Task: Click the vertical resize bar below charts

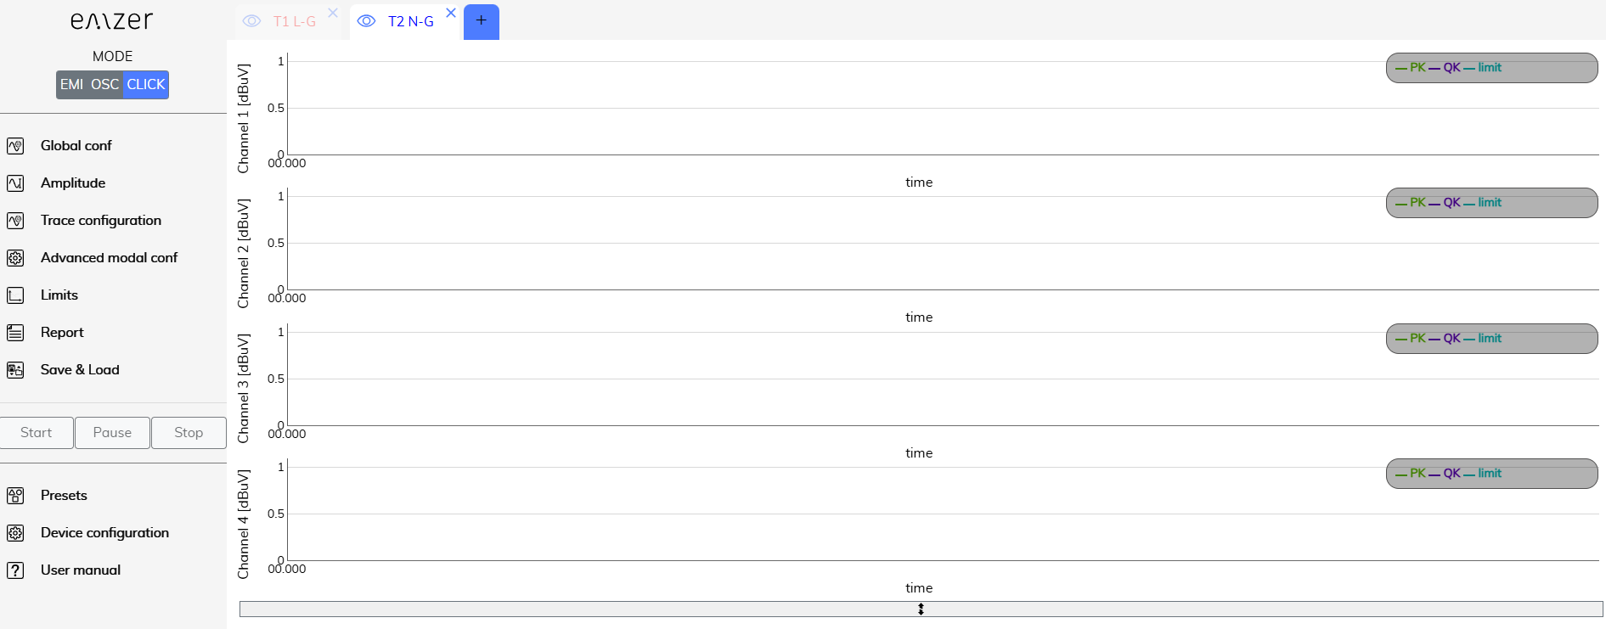Action: pyautogui.click(x=921, y=609)
